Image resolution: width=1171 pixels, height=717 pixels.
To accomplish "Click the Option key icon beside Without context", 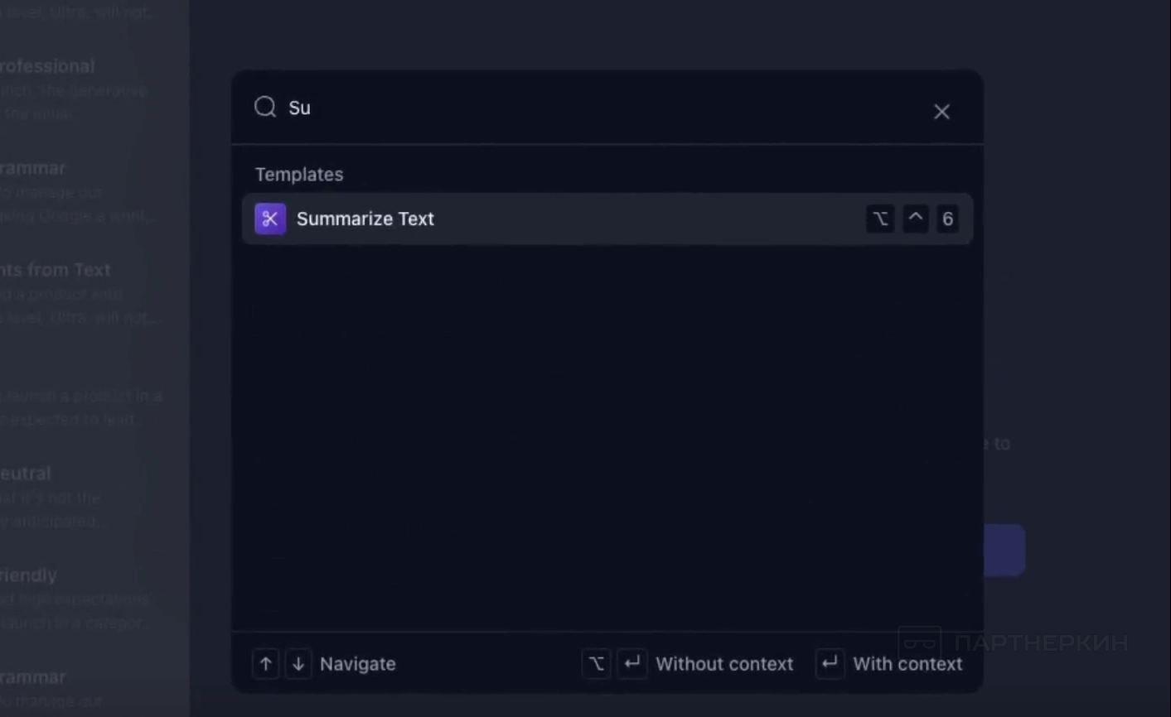I will point(597,664).
